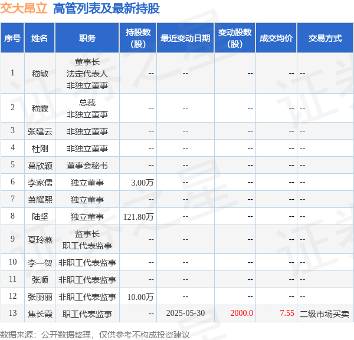The width and height of the screenshot is (354, 340).
Task: Click '二级市场买卖' transaction method
Action: click(324, 314)
